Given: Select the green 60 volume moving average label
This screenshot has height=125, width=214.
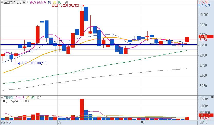Looking at the screenshot, I should coord(33,98).
